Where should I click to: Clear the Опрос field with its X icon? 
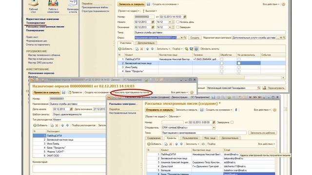[x=182, y=38]
